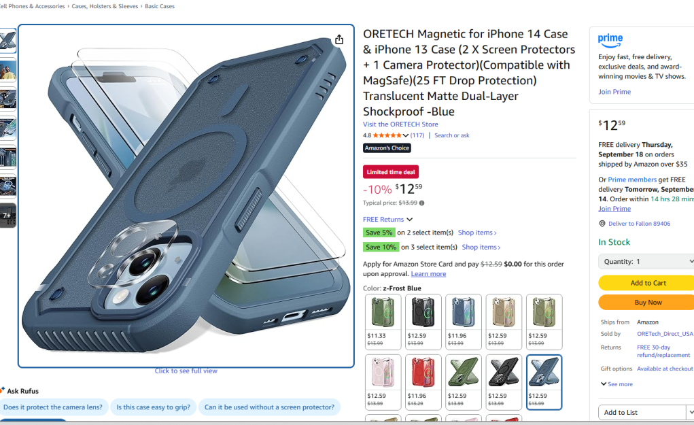This screenshot has width=694, height=425.
Task: Open the Quantity dropdown
Action: tap(646, 262)
